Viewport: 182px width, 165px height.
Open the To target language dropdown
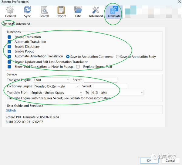[117, 93]
